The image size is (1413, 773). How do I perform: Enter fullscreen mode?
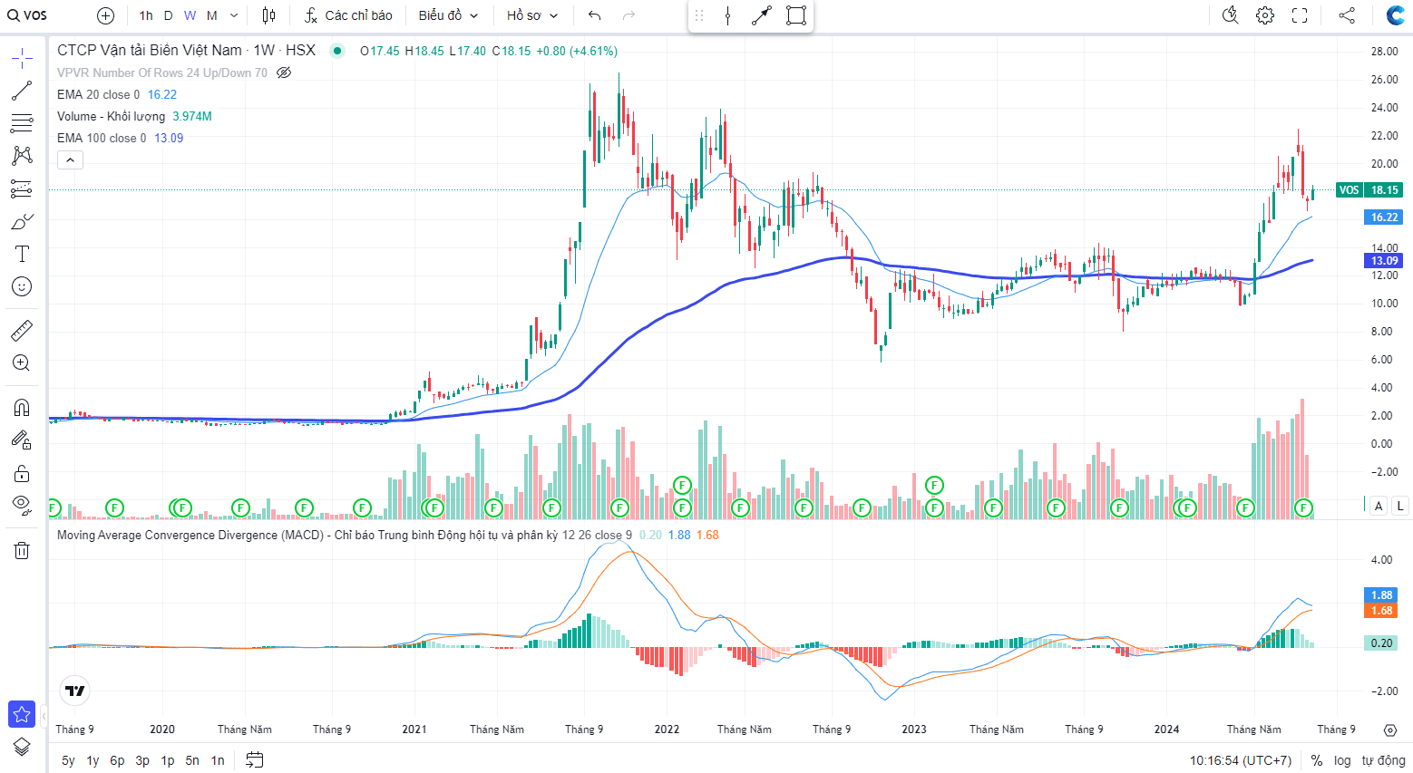pos(1300,15)
